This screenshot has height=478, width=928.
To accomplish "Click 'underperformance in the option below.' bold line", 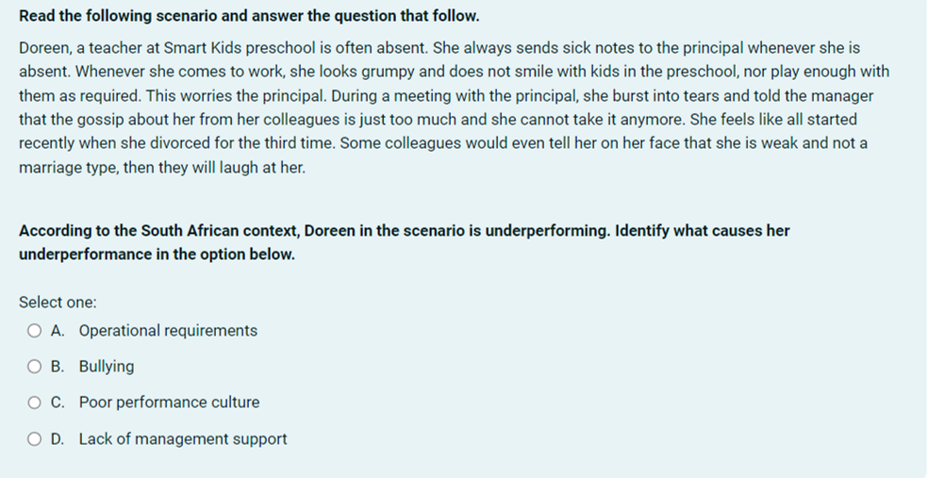I will click(x=157, y=255).
